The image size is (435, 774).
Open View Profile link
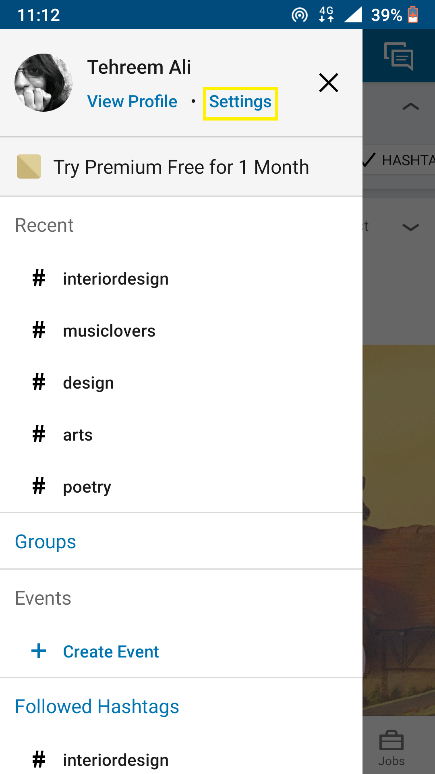point(132,102)
